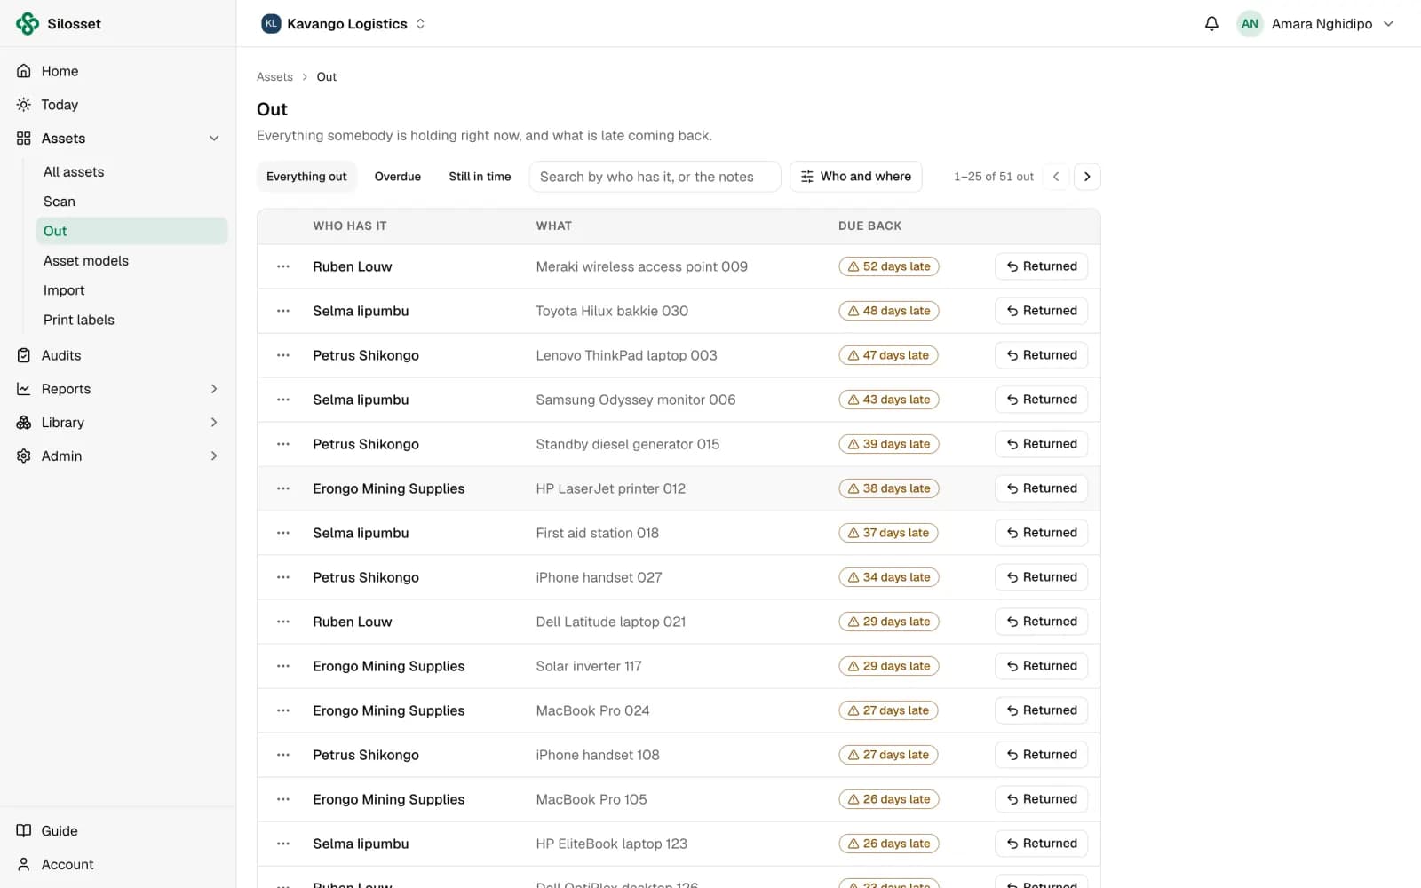Open row options for Standby diesel generator 015
The image size is (1421, 888).
pos(283,444)
